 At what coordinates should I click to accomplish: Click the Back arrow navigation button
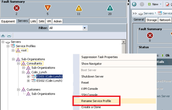[x=134, y=4]
